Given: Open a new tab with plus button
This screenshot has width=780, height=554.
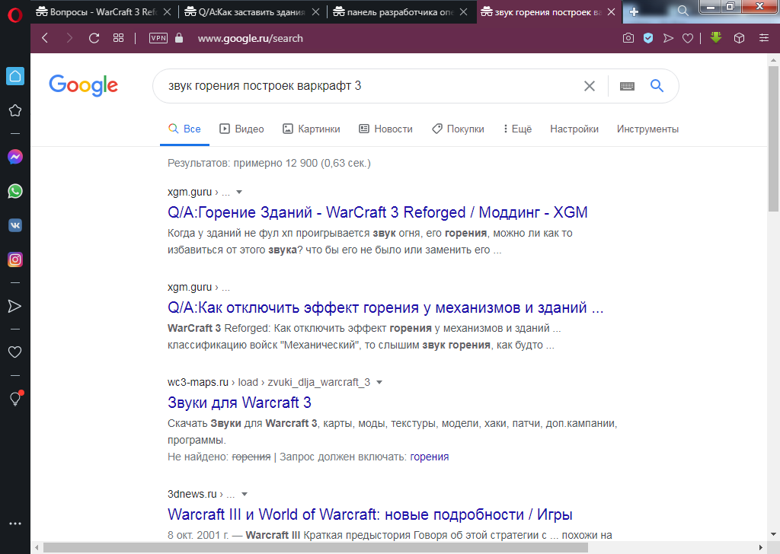Looking at the screenshot, I should pyautogui.click(x=634, y=12).
